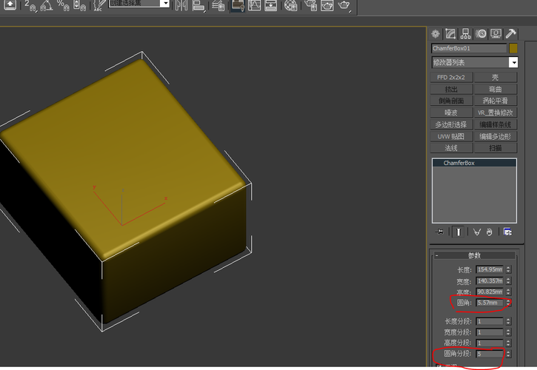Click the 长度 length value field
Screen dimensions: 537x370
[490, 269]
